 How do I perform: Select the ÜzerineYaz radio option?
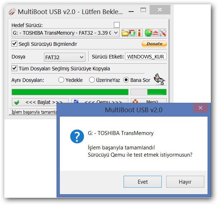(92, 80)
